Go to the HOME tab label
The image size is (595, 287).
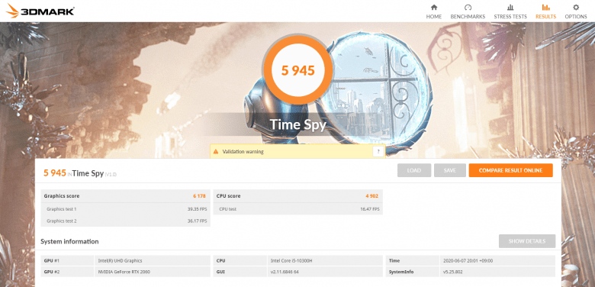click(434, 17)
